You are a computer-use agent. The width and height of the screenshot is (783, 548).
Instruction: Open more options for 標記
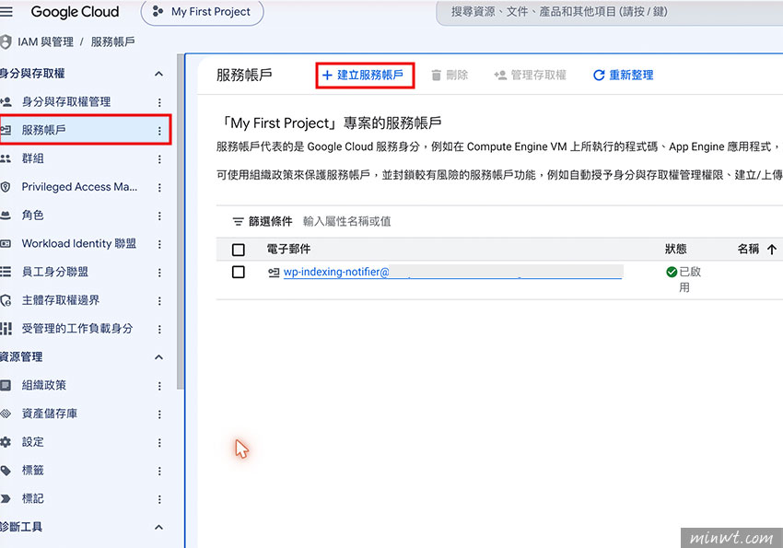pos(159,499)
